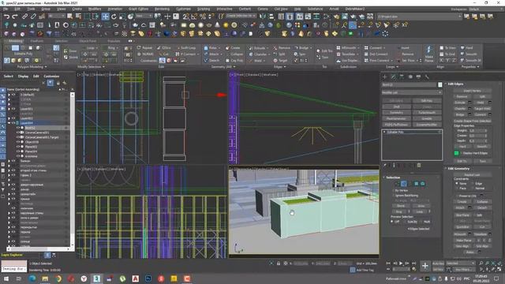Click the QuickSlice button
Viewport: 505px width, 284px height.
click(462, 227)
